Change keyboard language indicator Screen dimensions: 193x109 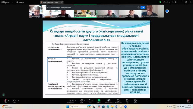tap(174, 107)
